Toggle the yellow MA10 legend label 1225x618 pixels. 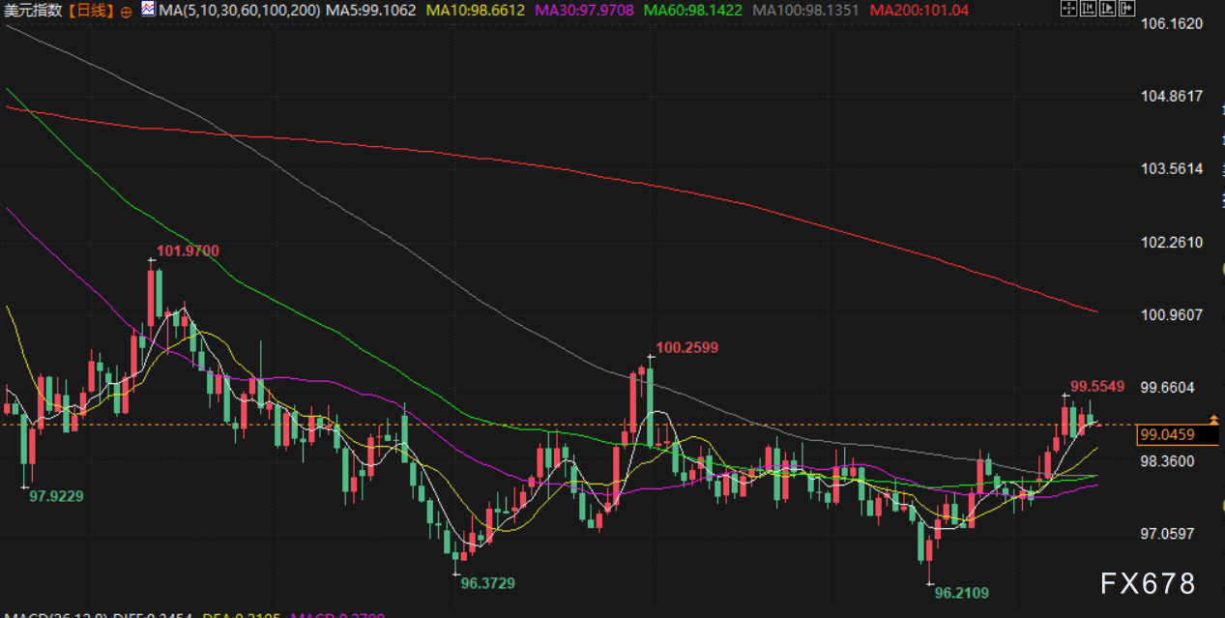pos(475,11)
